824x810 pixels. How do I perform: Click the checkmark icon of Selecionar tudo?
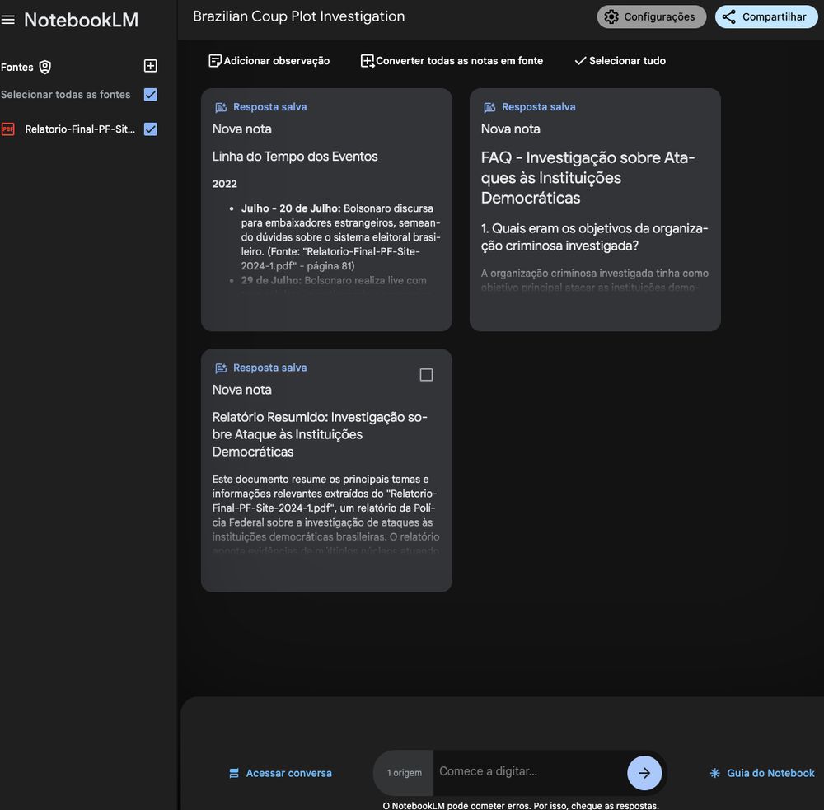pos(580,61)
